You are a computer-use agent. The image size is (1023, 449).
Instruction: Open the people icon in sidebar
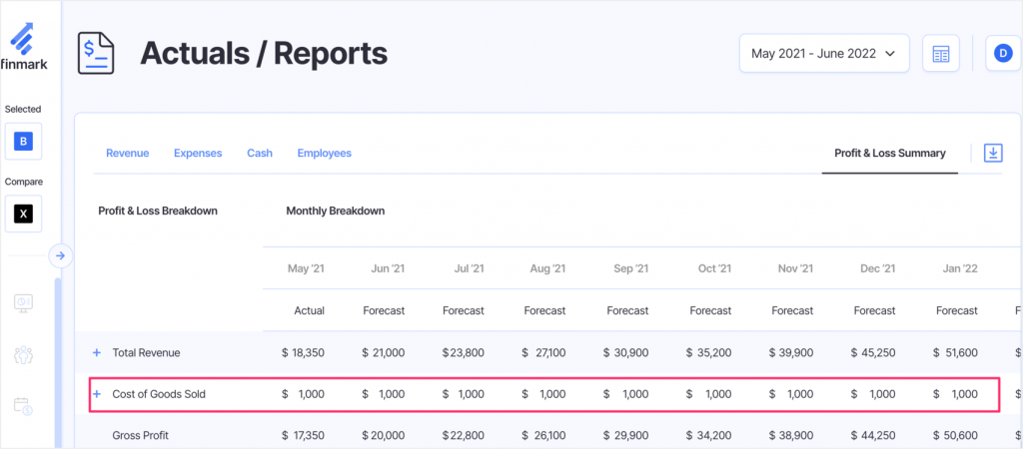pos(24,354)
